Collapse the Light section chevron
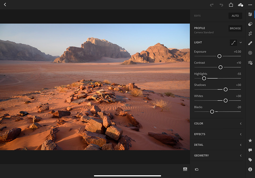Viewport: 255px width, 178px height. 241,42
